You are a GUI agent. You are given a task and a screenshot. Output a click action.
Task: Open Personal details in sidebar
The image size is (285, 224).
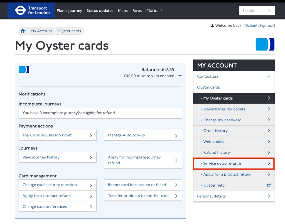tap(234, 196)
